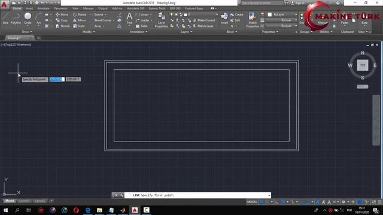Open the Array dropdown arrow
Screen dimensions: 383x215
pos(104,26)
